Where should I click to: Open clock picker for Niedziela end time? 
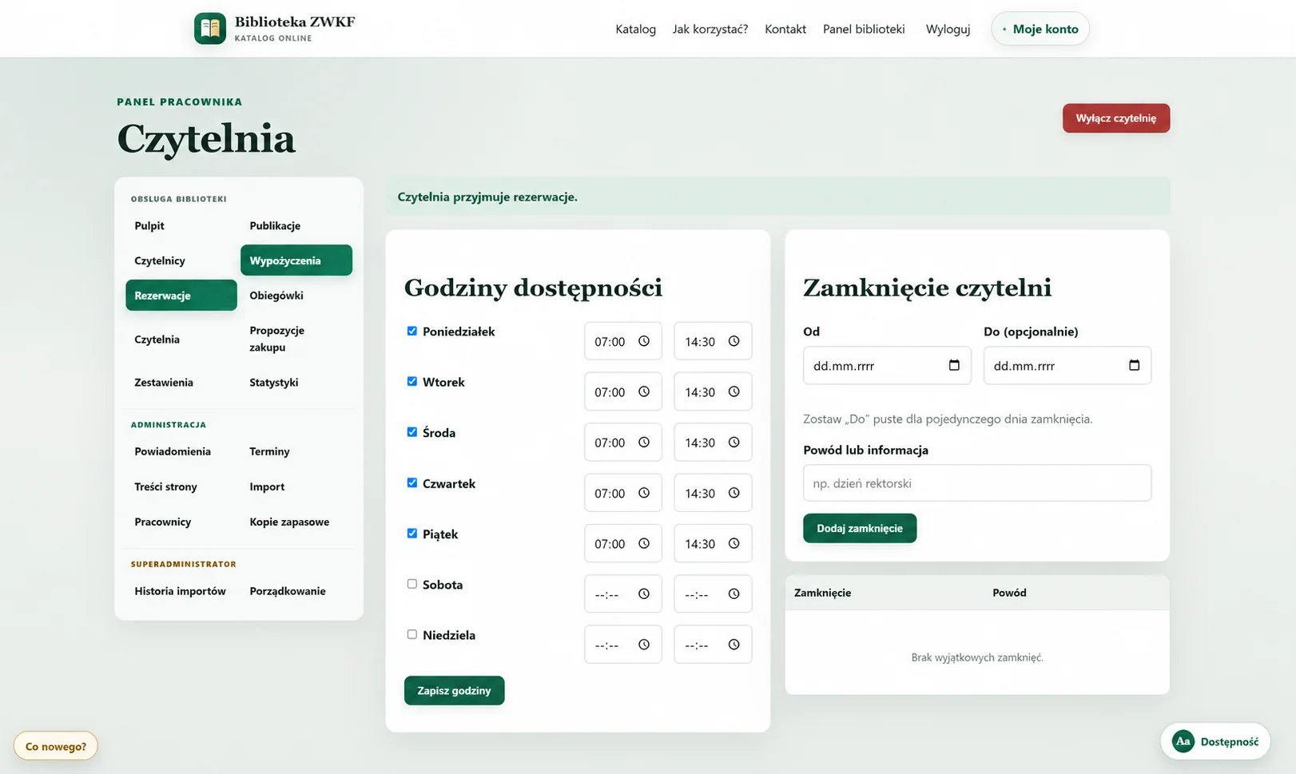tap(733, 645)
